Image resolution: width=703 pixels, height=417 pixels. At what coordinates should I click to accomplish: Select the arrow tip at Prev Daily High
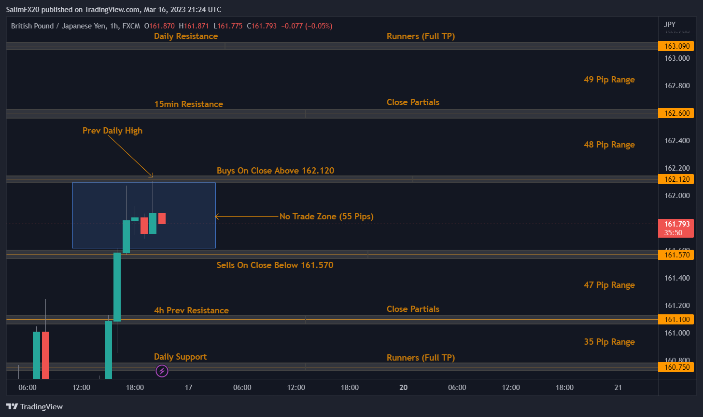click(152, 175)
